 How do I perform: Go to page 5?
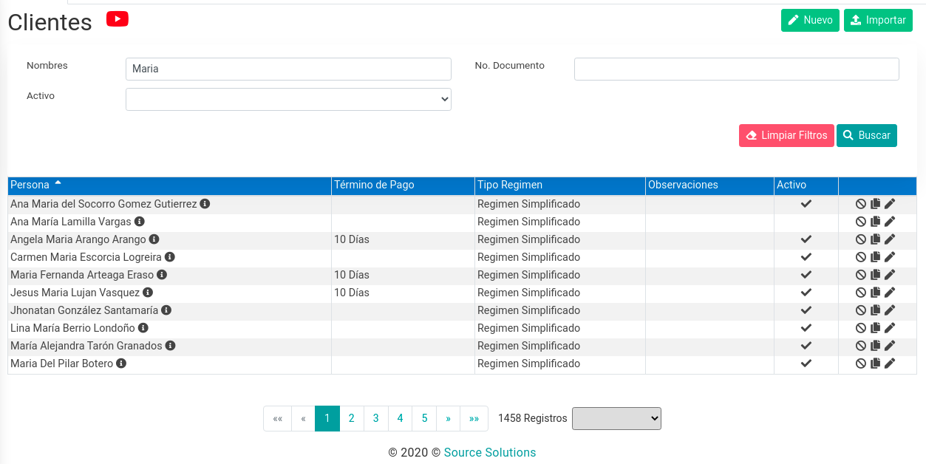(424, 418)
